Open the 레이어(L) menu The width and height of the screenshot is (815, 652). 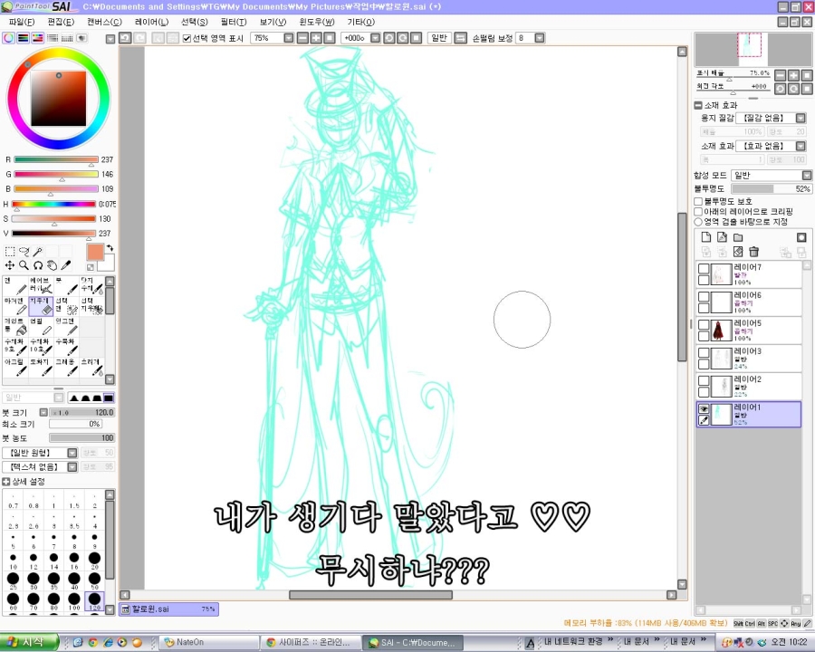[x=152, y=22]
